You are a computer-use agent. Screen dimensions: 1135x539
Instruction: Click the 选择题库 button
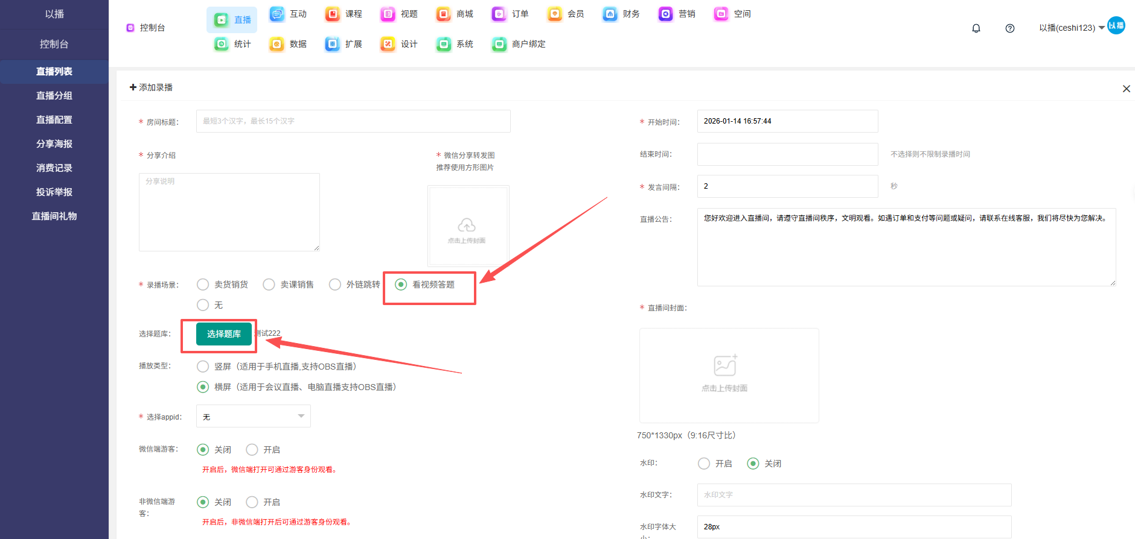point(223,334)
